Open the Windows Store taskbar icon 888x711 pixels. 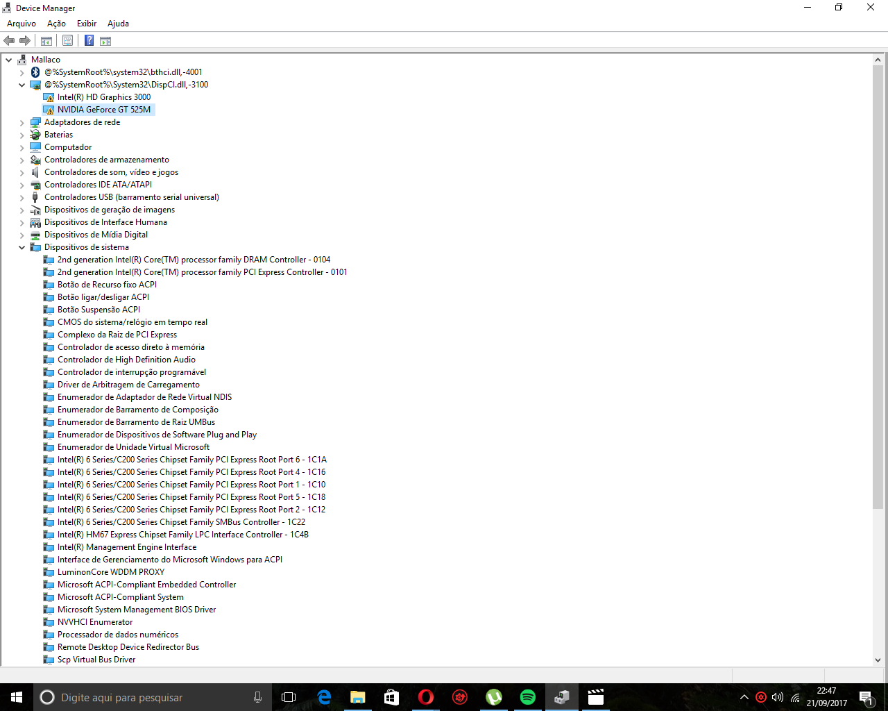click(x=392, y=697)
